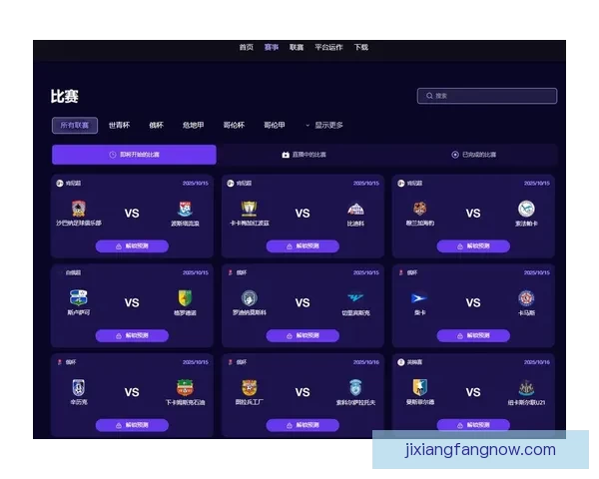Expand the 显示更多 leagues list
Image resolution: width=599 pixels, height=479 pixels.
(x=327, y=126)
